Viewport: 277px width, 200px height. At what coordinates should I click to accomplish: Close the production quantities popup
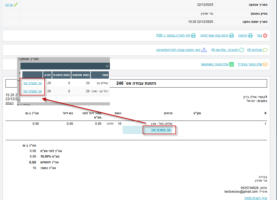107,66
